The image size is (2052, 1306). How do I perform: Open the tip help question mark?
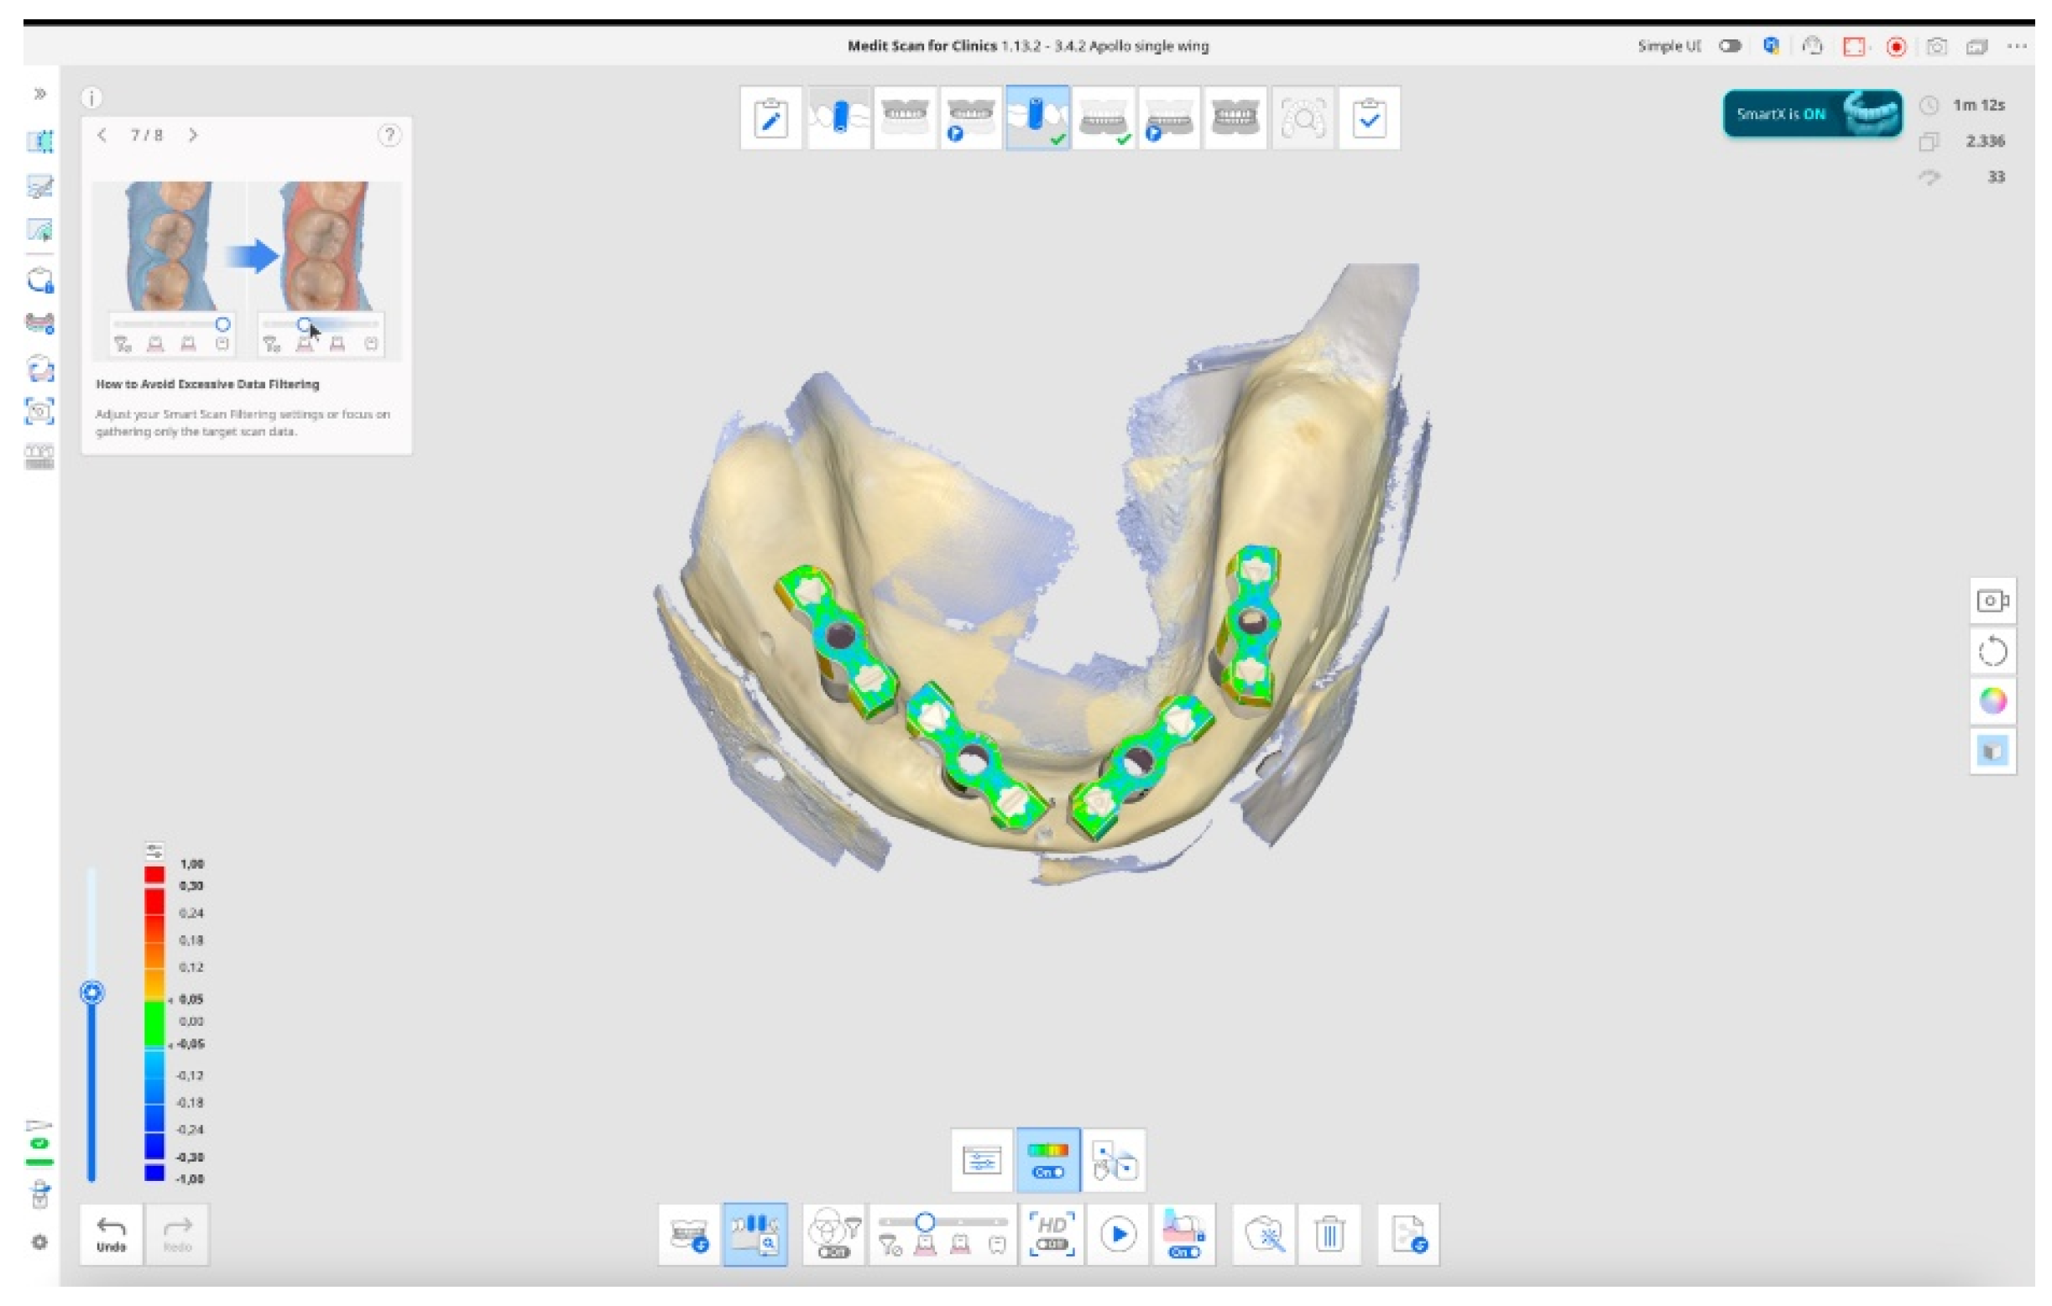pyautogui.click(x=389, y=135)
